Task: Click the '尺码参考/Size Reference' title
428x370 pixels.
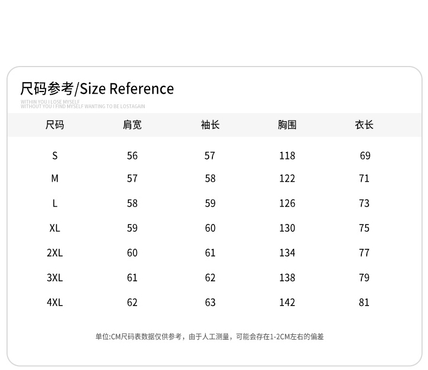Action: [x=97, y=89]
